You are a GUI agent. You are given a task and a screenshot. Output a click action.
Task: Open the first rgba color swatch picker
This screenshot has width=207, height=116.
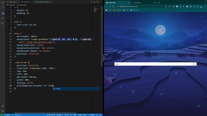click(50, 39)
